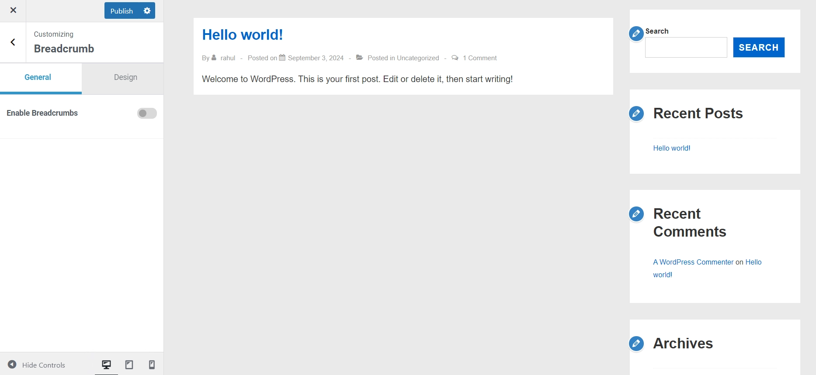The height and width of the screenshot is (375, 816).
Task: Click the Recent Posts heading
Action: pos(698,114)
